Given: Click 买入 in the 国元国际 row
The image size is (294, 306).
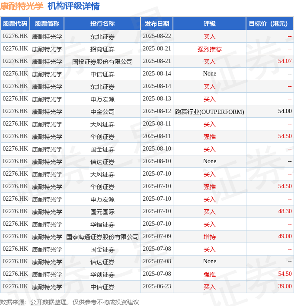Looking at the screenshot, I should [210, 212].
